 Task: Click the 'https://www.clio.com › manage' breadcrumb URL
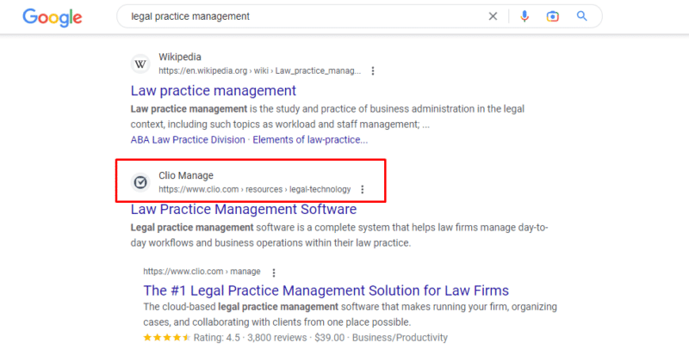202,272
